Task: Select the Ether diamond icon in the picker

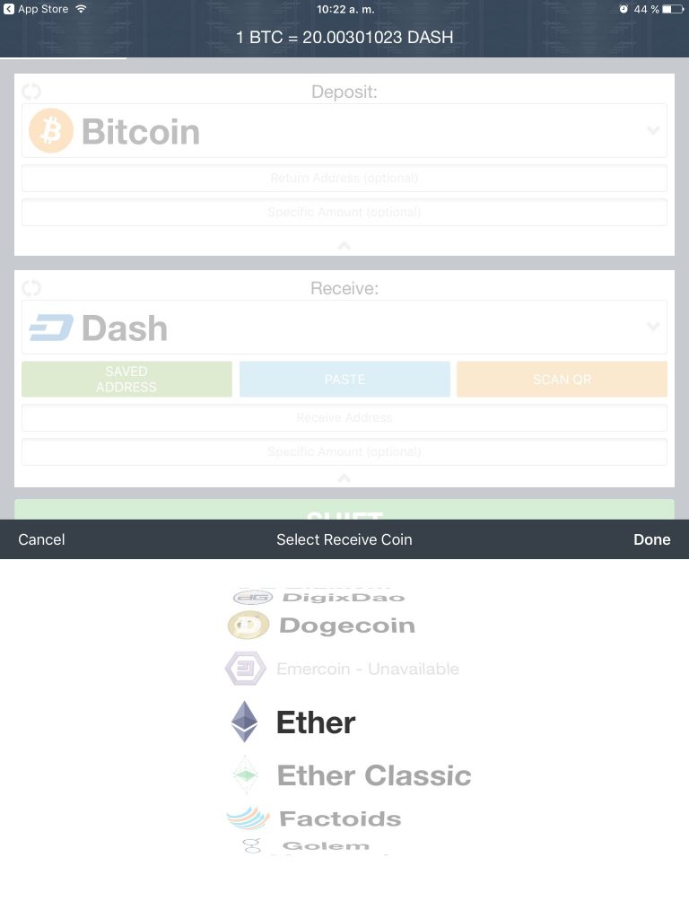Action: click(x=244, y=722)
